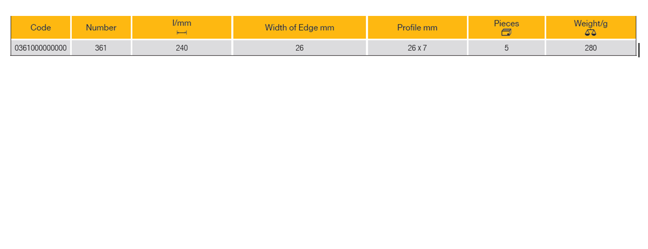
Task: Select the Width of Edge mm header
Action: click(x=300, y=28)
